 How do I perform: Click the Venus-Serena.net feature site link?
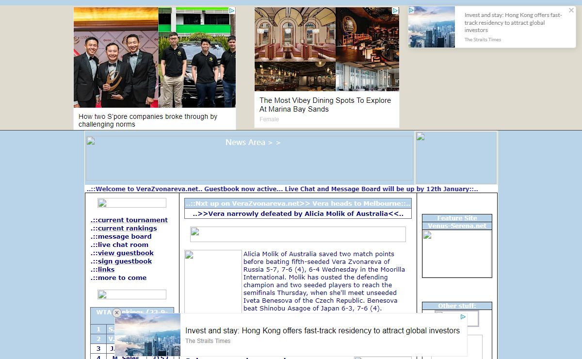tap(457, 226)
